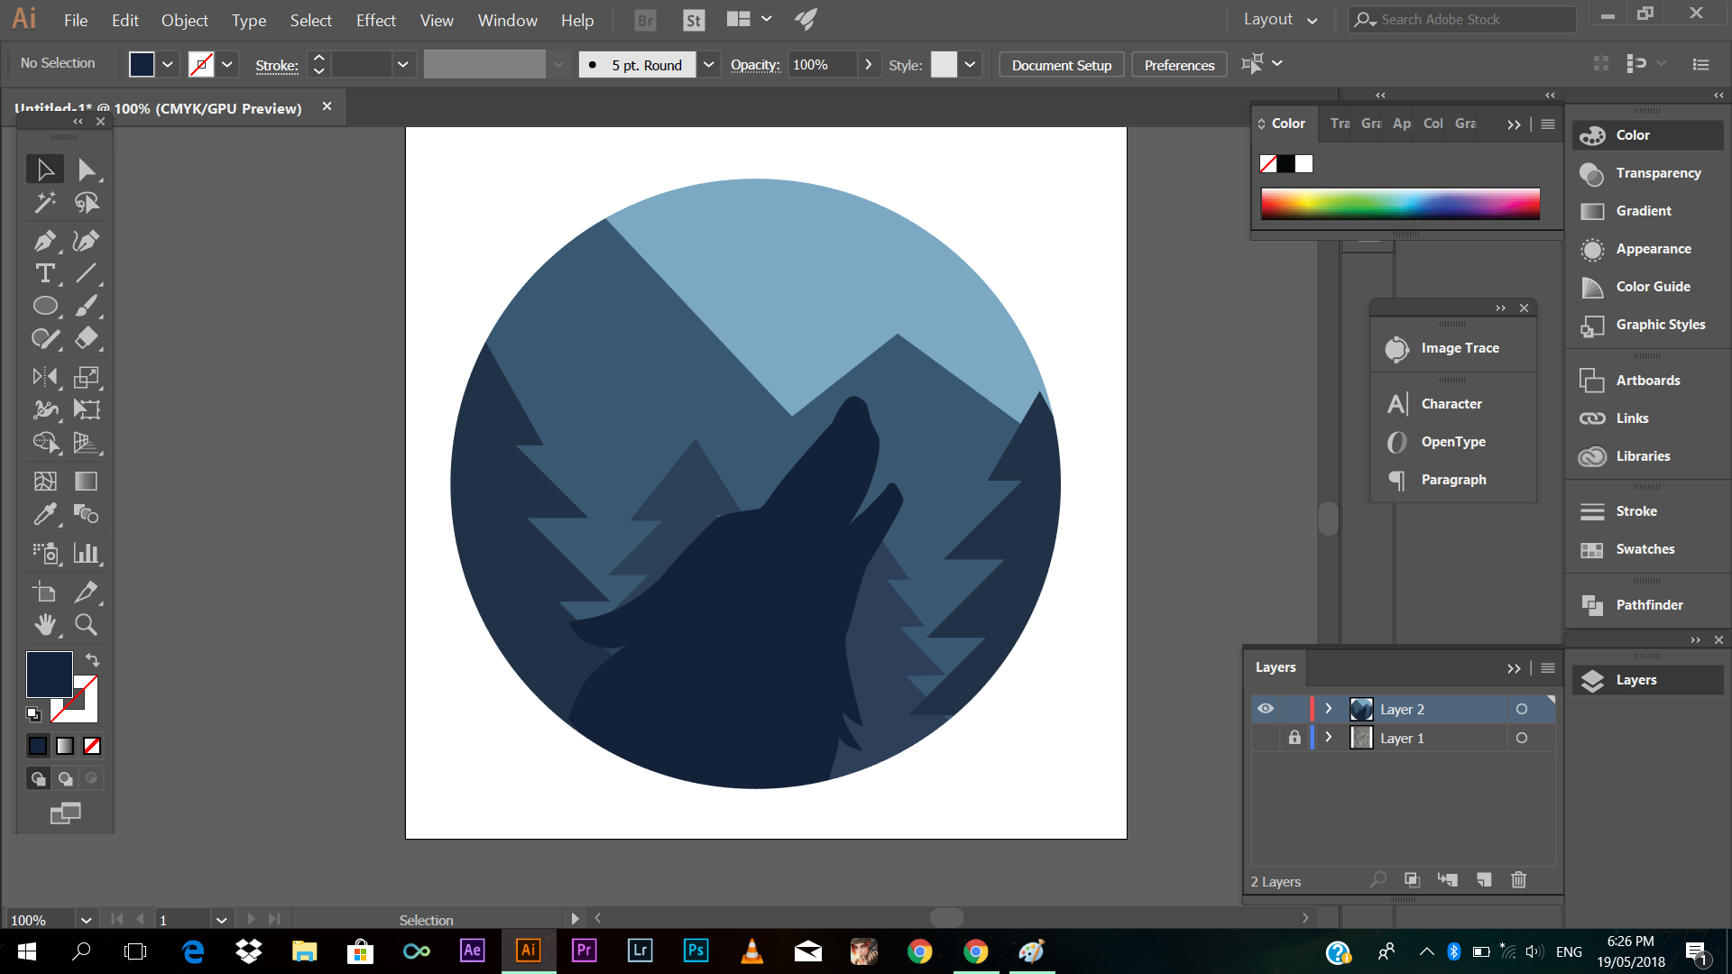The width and height of the screenshot is (1732, 974).
Task: Click Layer 2 target circle
Action: pos(1522,709)
